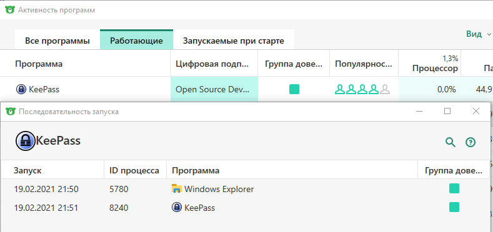The height and width of the screenshot is (232, 493).
Task: Open help via the question mark icon
Action: click(x=471, y=142)
